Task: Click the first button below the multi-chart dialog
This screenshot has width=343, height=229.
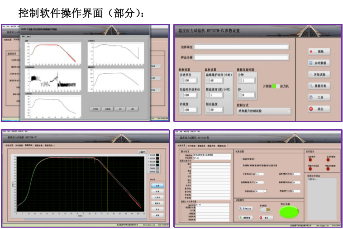Action: (x=95, y=109)
